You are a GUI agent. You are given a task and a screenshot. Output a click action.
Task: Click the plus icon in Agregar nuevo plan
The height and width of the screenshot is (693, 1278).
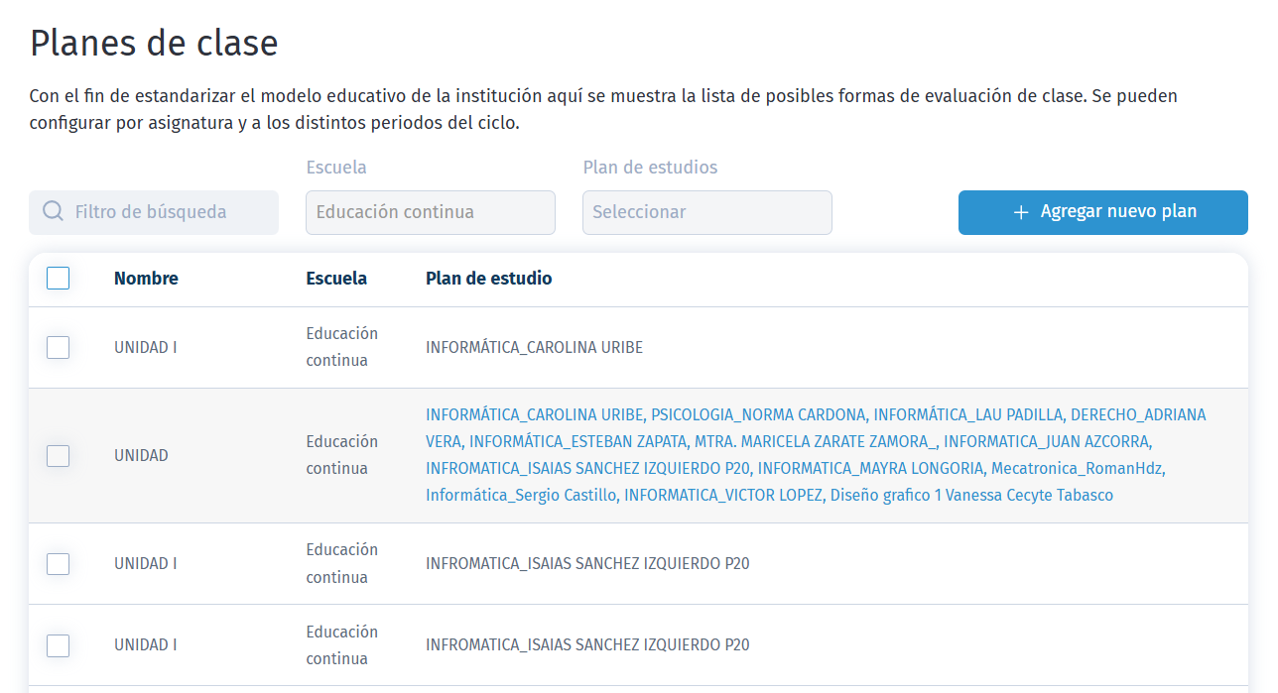pos(1021,212)
